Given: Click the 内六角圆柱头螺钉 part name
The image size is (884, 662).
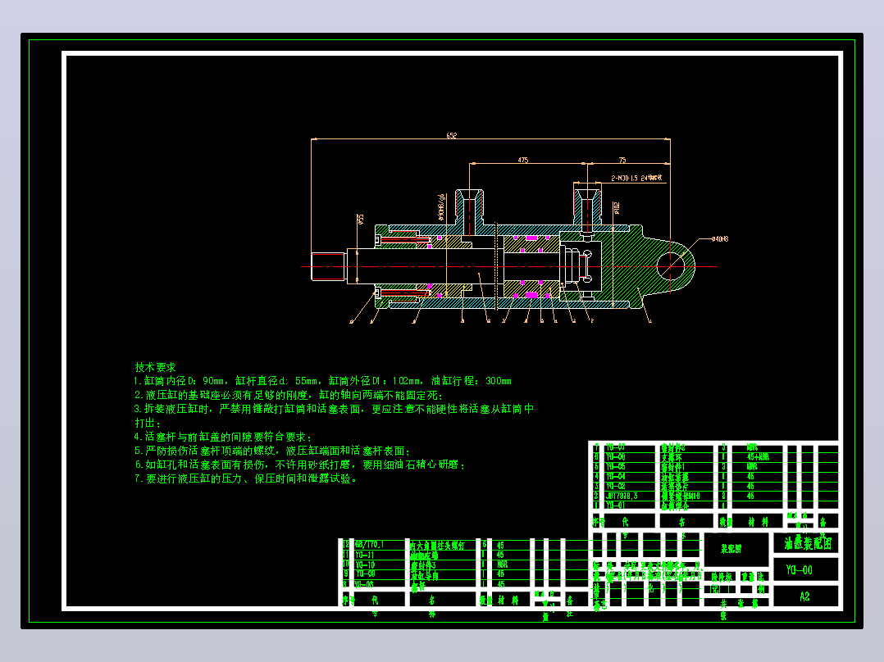Looking at the screenshot, I should tap(438, 546).
